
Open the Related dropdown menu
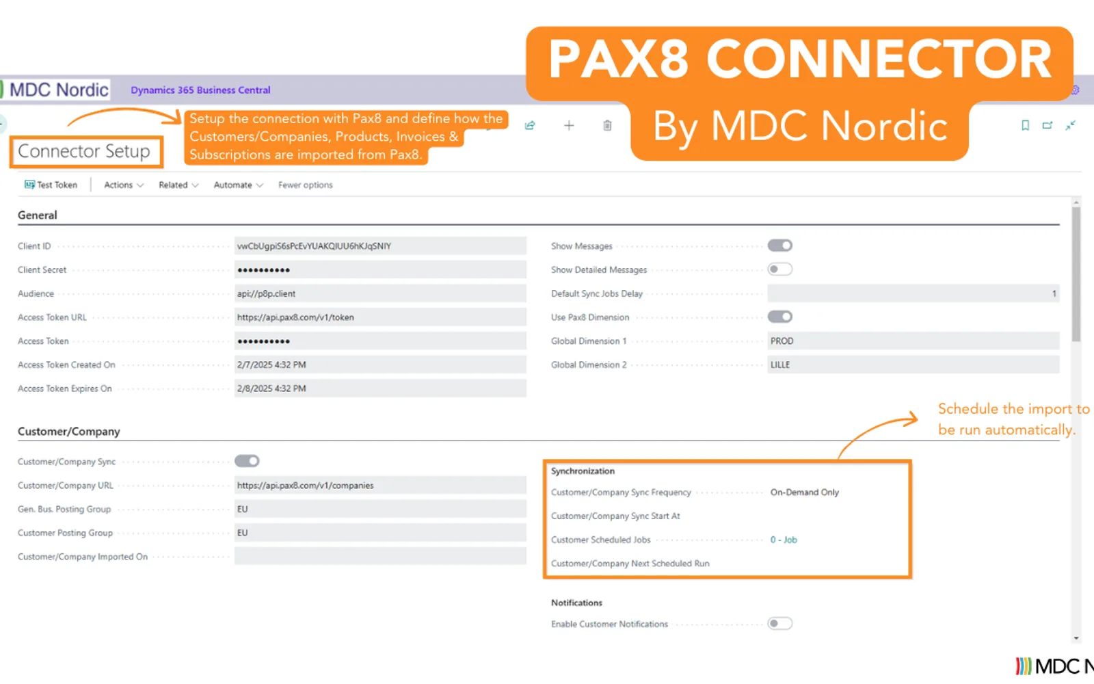[178, 185]
